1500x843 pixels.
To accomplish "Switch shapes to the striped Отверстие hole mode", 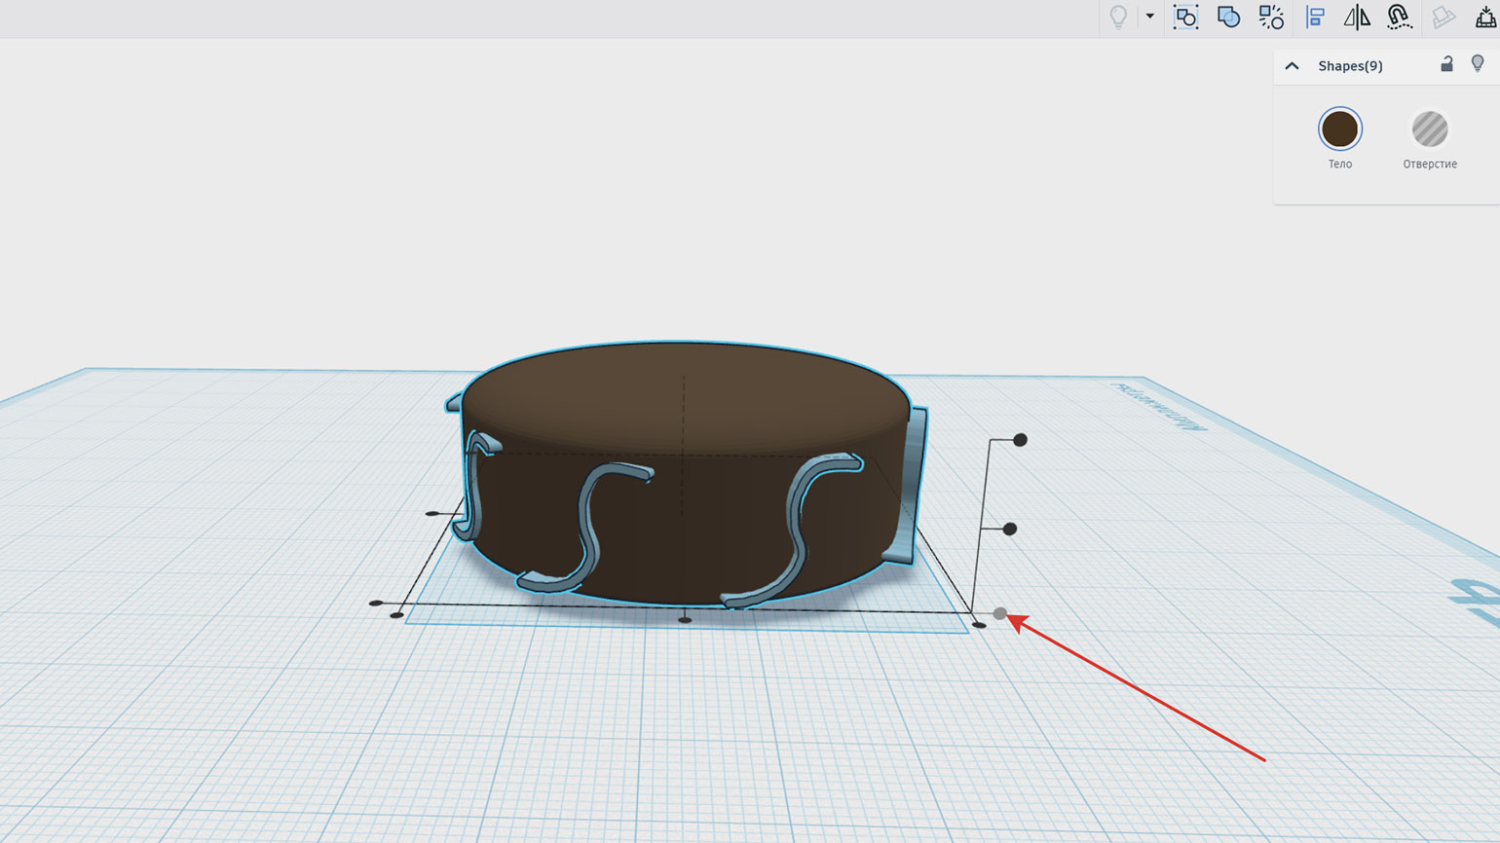I will pos(1429,128).
